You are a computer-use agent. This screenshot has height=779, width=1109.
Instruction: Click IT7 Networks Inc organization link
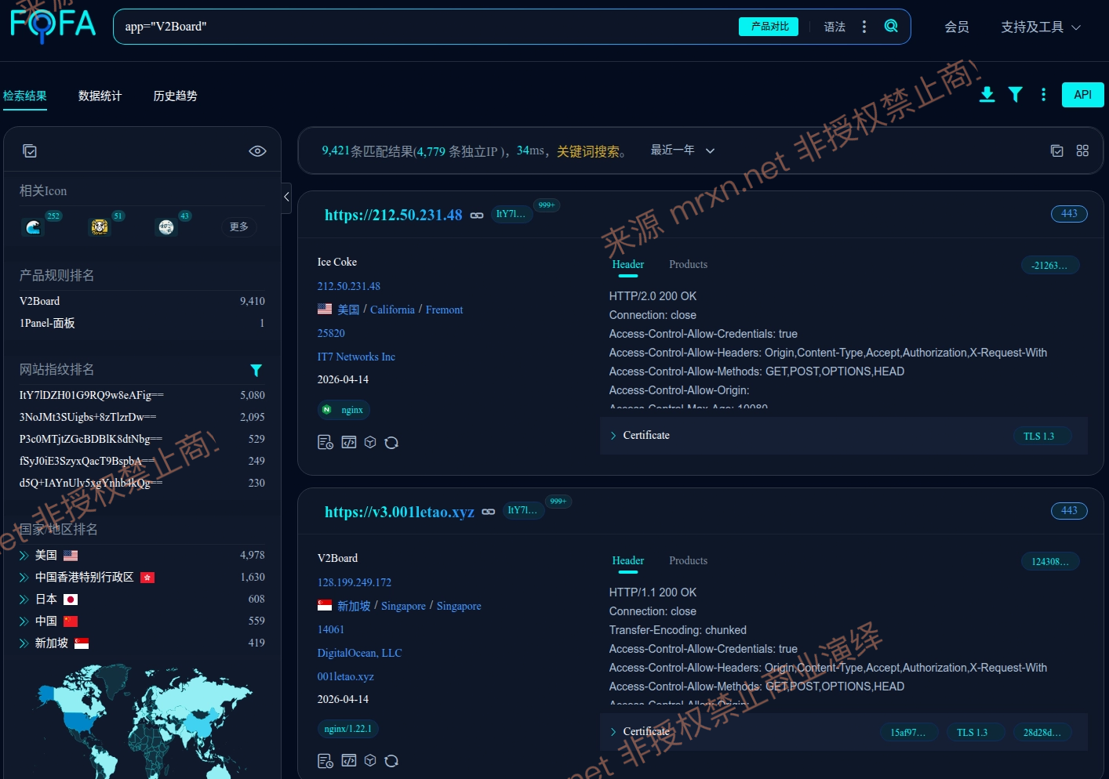click(x=356, y=357)
